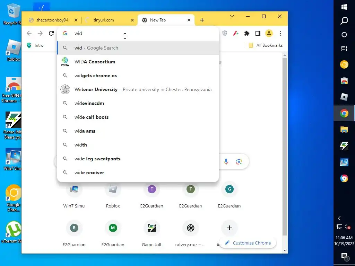Select 'widevinecdm' suggestion
The width and height of the screenshot is (355, 266).
(138, 103)
